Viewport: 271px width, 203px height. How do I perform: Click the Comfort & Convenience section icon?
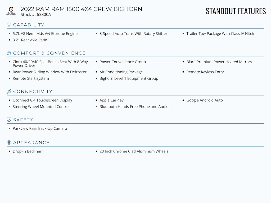[x=9, y=53]
